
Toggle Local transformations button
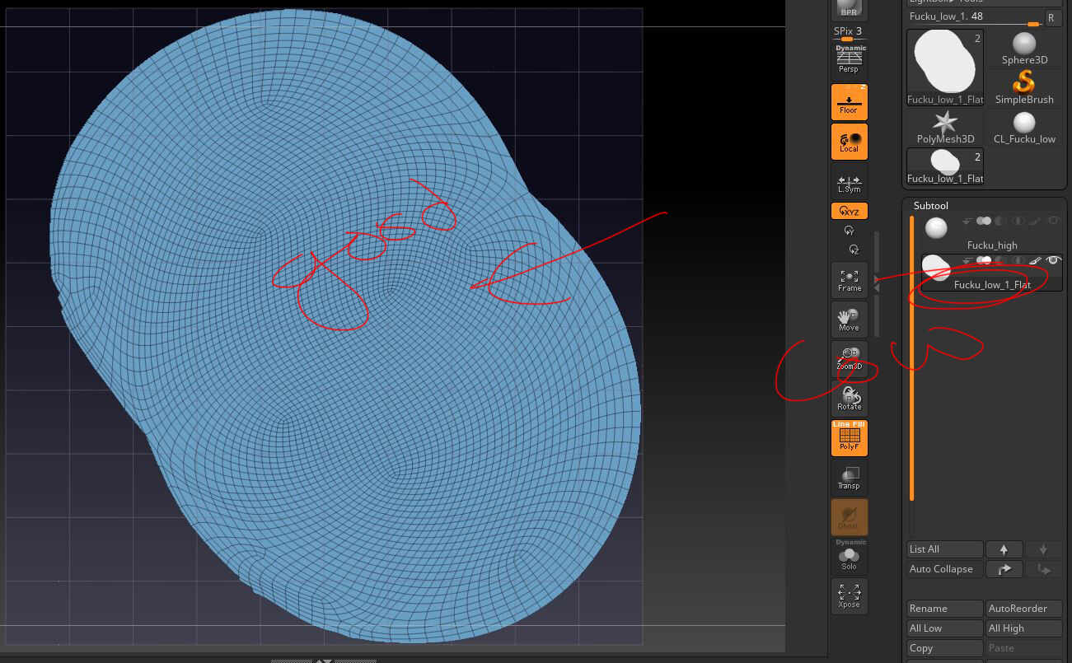849,141
